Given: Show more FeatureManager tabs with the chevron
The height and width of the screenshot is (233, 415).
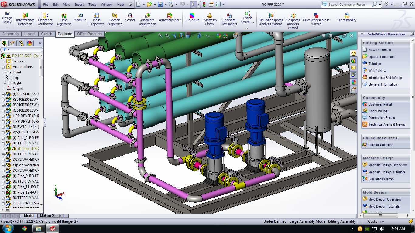Looking at the screenshot, I should point(40,43).
